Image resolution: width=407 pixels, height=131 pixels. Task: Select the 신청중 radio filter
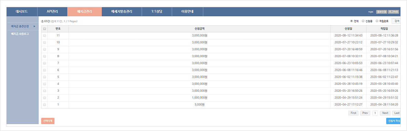(363, 21)
